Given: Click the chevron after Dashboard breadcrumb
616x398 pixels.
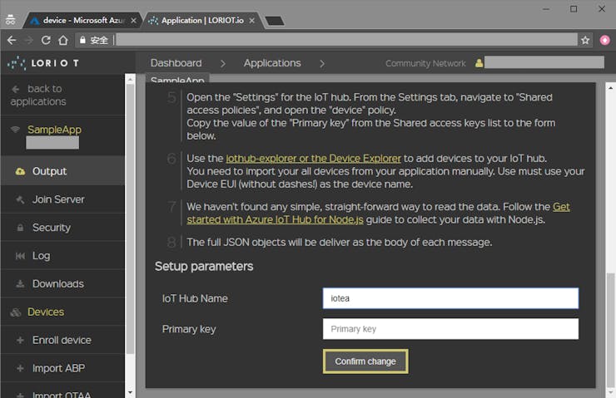Looking at the screenshot, I should tap(223, 63).
